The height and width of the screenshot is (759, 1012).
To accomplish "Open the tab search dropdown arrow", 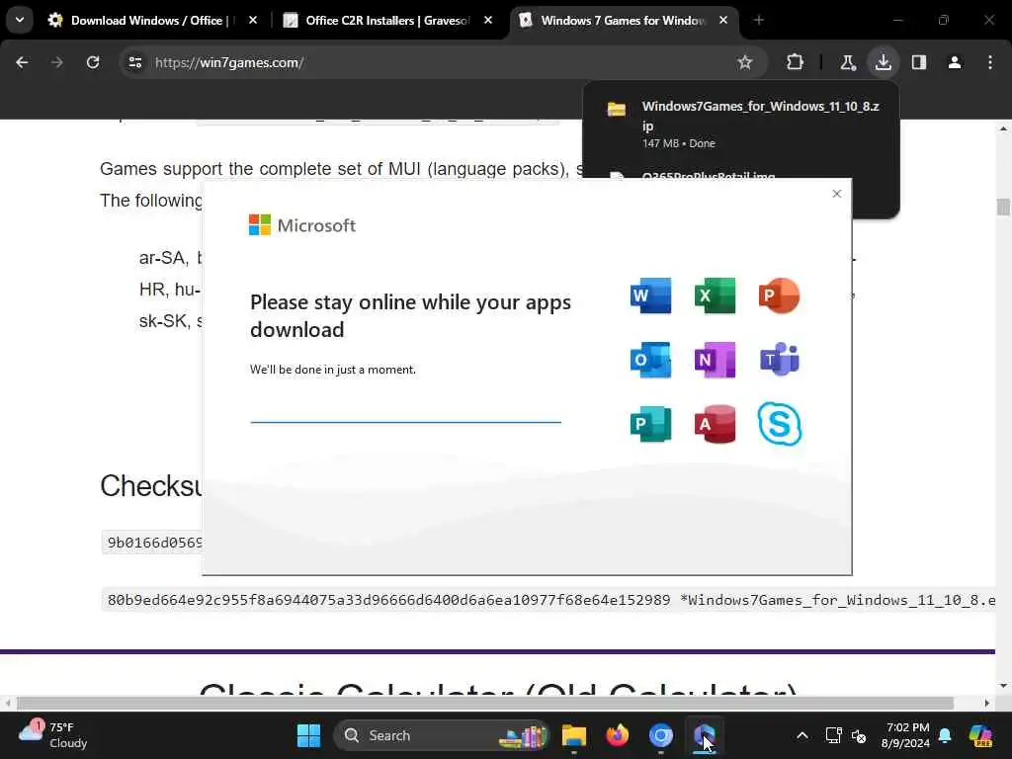I will pyautogui.click(x=20, y=20).
